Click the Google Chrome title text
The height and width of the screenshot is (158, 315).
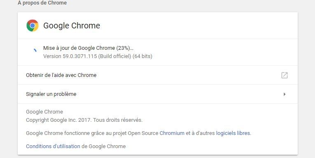tap(72, 26)
